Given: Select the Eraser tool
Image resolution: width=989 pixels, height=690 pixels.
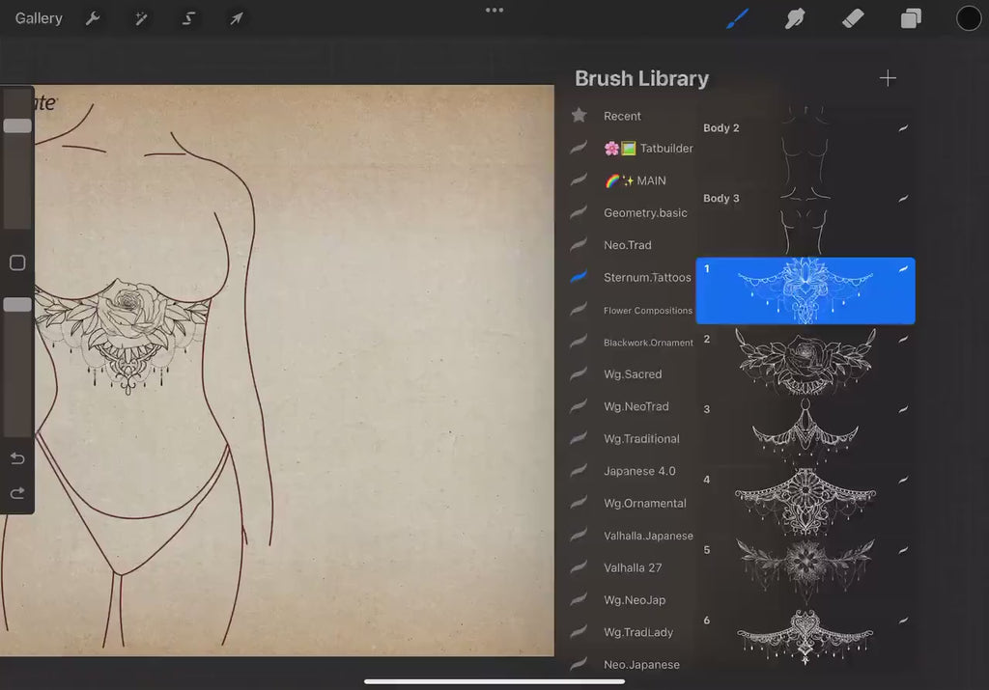Looking at the screenshot, I should click(853, 18).
